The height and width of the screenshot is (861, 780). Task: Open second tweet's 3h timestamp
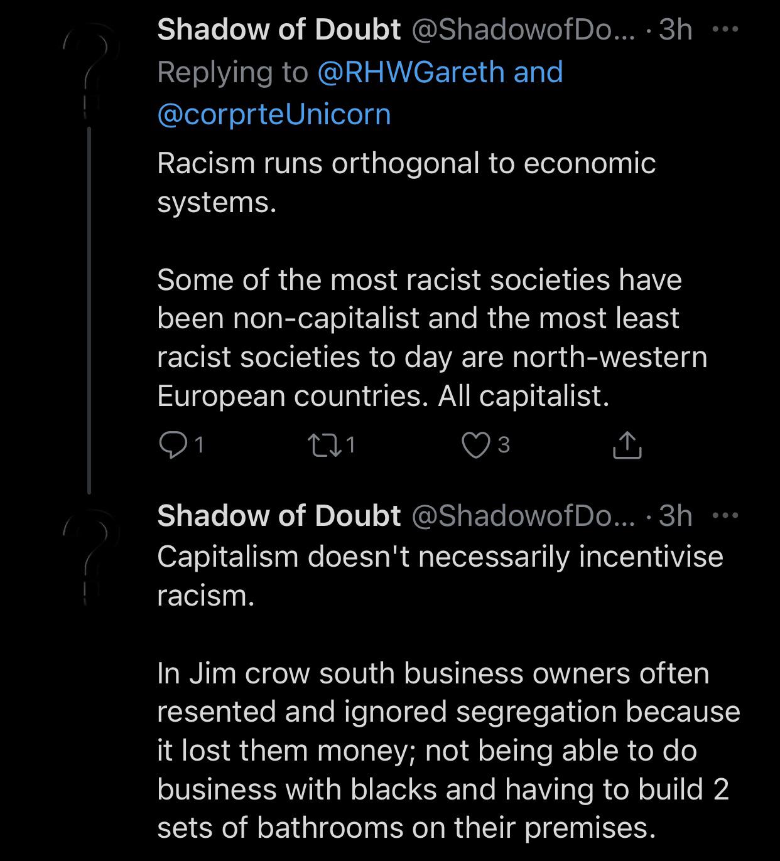pyautogui.click(x=675, y=516)
